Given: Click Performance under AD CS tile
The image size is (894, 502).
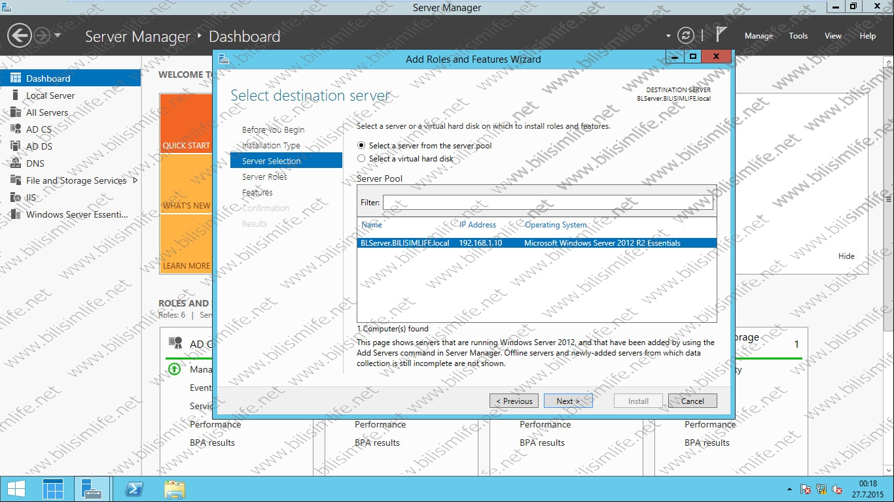Looking at the screenshot, I should tap(215, 424).
